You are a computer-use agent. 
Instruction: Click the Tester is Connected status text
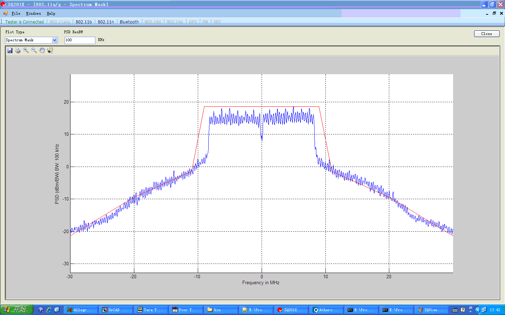click(x=25, y=22)
